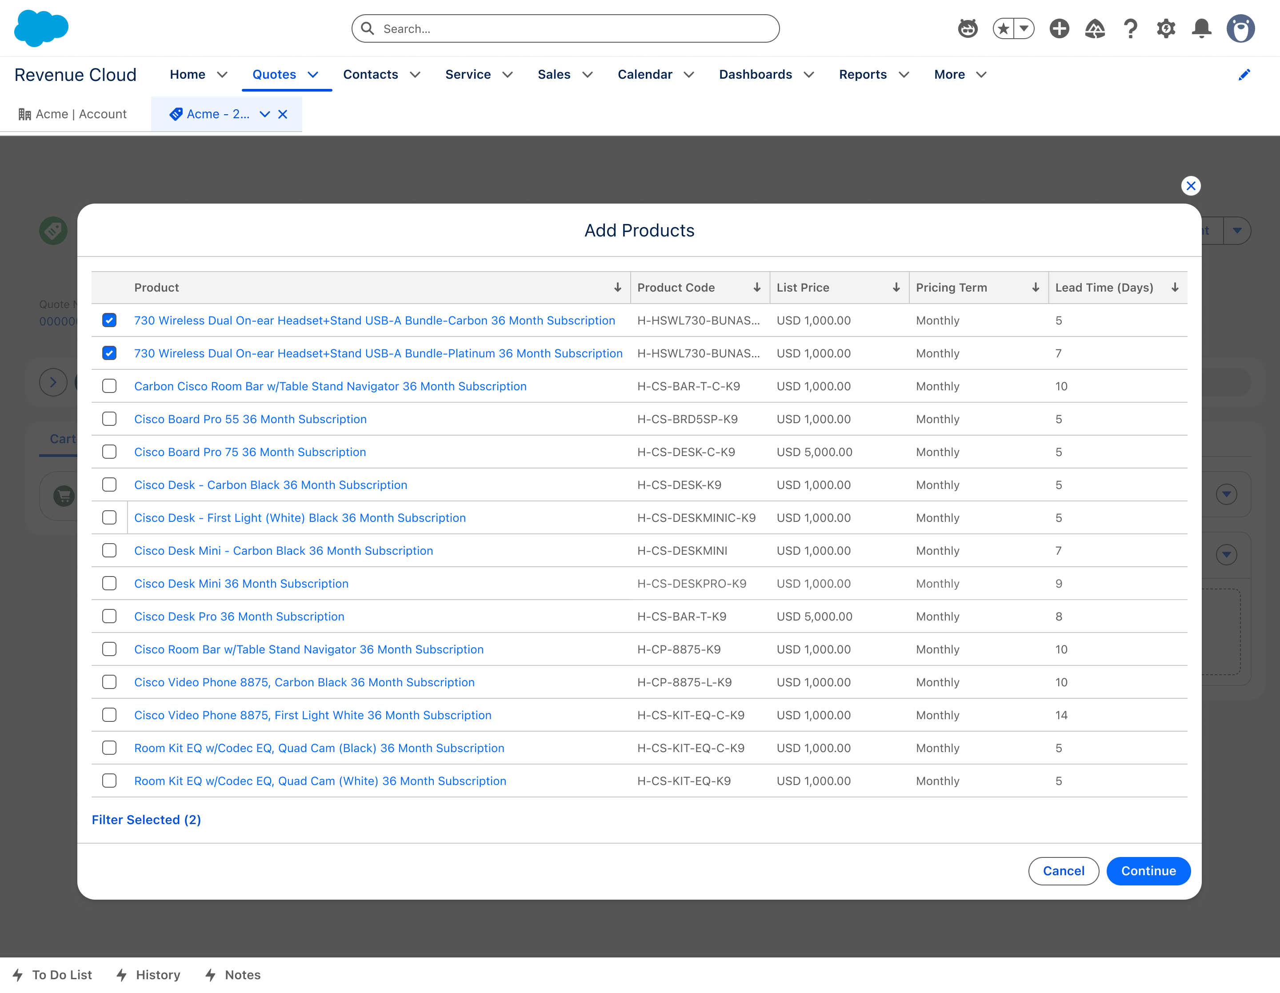Click the Filter Selected (2) link

coord(146,820)
